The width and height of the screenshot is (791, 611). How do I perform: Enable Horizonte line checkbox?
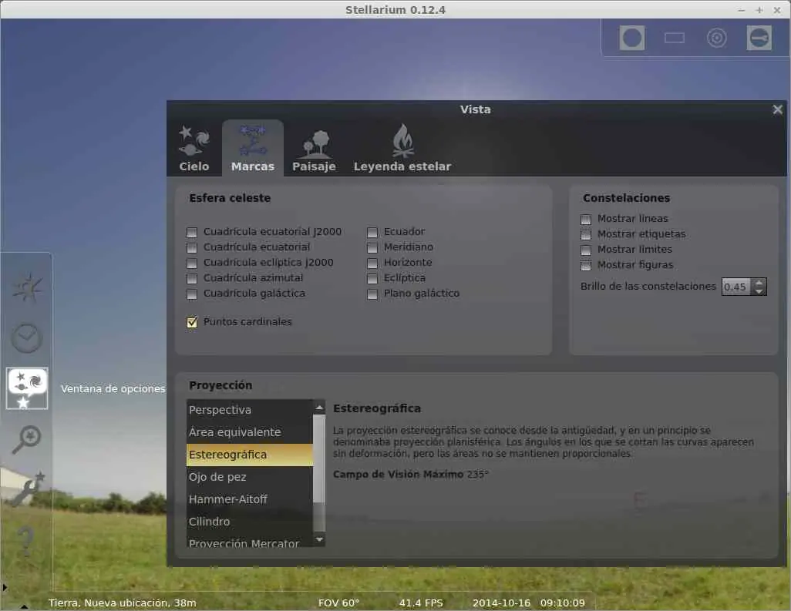pyautogui.click(x=372, y=264)
